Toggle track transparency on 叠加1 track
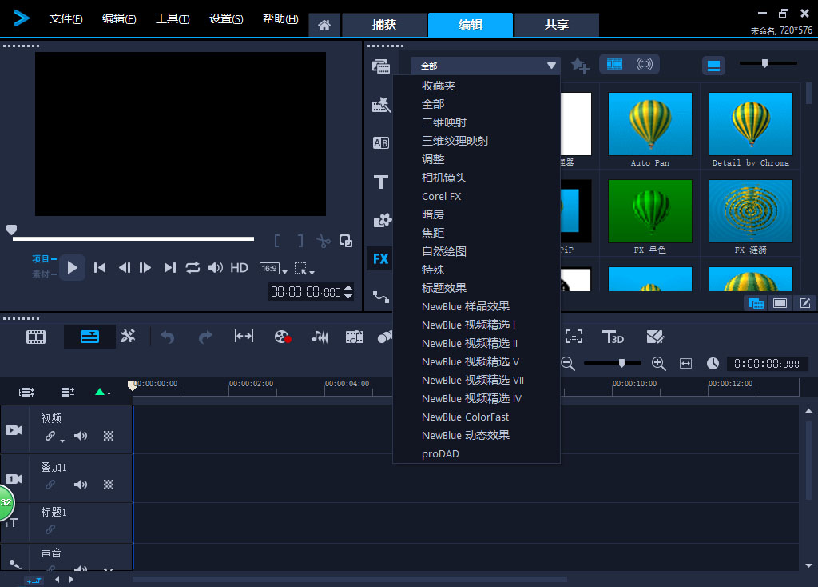This screenshot has width=818, height=587. click(x=109, y=485)
